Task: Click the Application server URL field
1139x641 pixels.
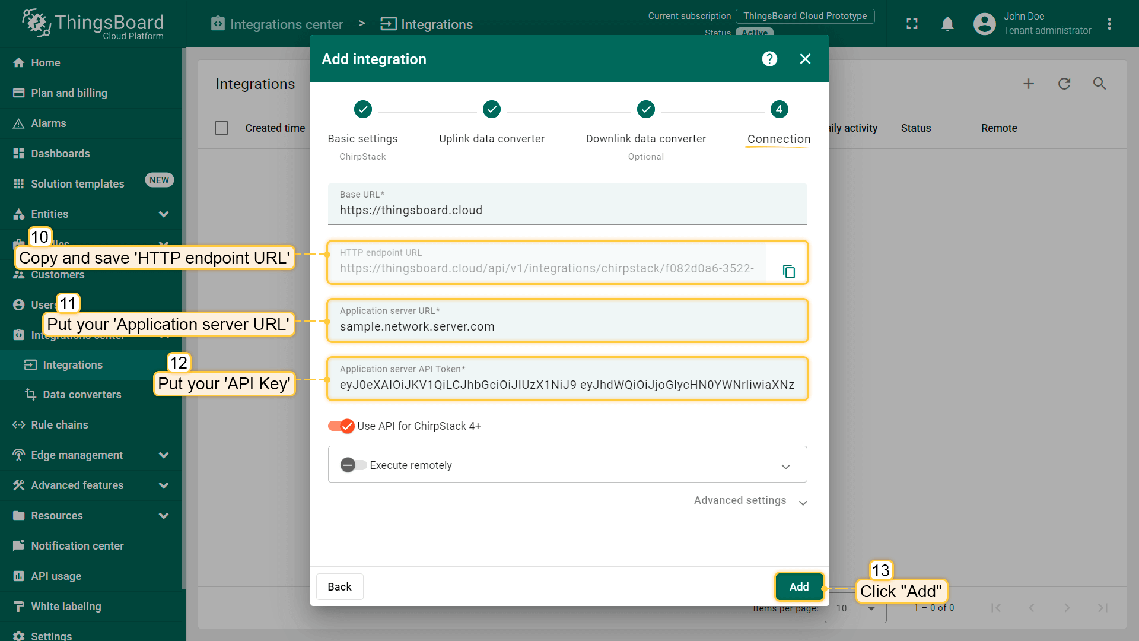Action: click(x=567, y=326)
